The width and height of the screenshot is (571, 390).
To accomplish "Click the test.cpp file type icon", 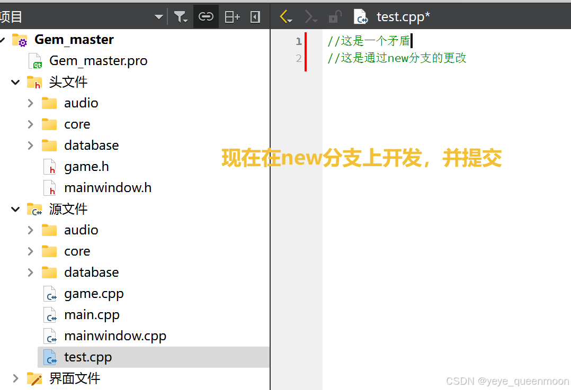I will [361, 17].
